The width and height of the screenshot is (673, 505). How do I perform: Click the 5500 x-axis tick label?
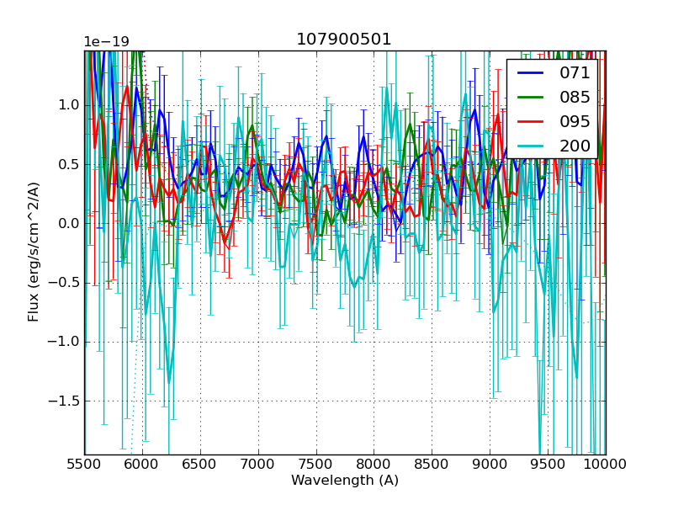click(84, 464)
